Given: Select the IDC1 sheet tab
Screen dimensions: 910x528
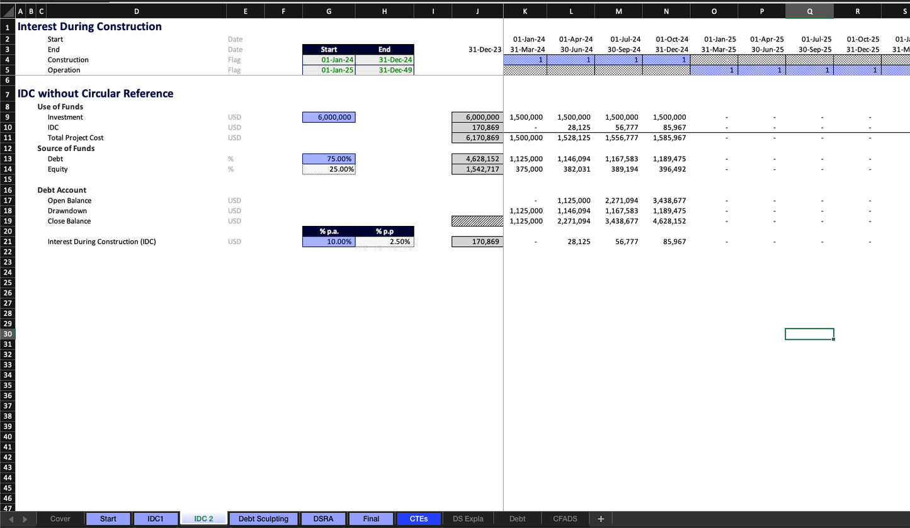Looking at the screenshot, I should click(x=155, y=519).
